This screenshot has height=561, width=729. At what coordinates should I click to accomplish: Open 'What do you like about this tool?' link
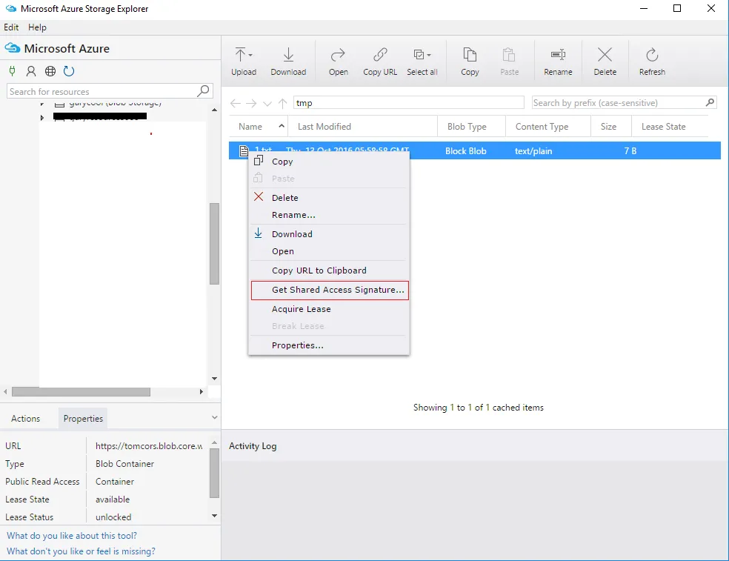(x=72, y=535)
